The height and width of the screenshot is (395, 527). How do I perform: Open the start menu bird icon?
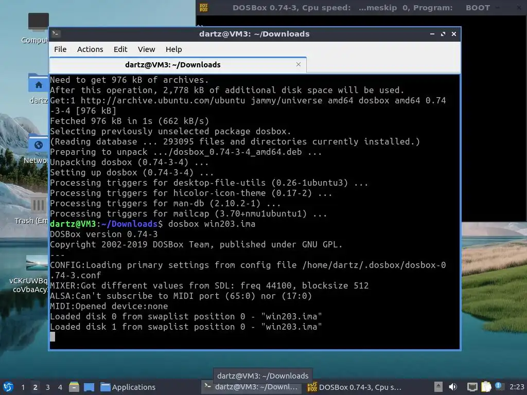point(8,387)
